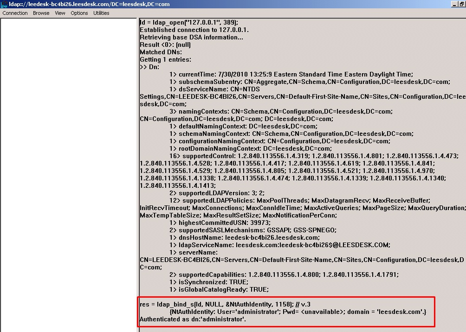Click the supportedControl attribute line
This screenshot has height=332, width=466.
[x=314, y=156]
